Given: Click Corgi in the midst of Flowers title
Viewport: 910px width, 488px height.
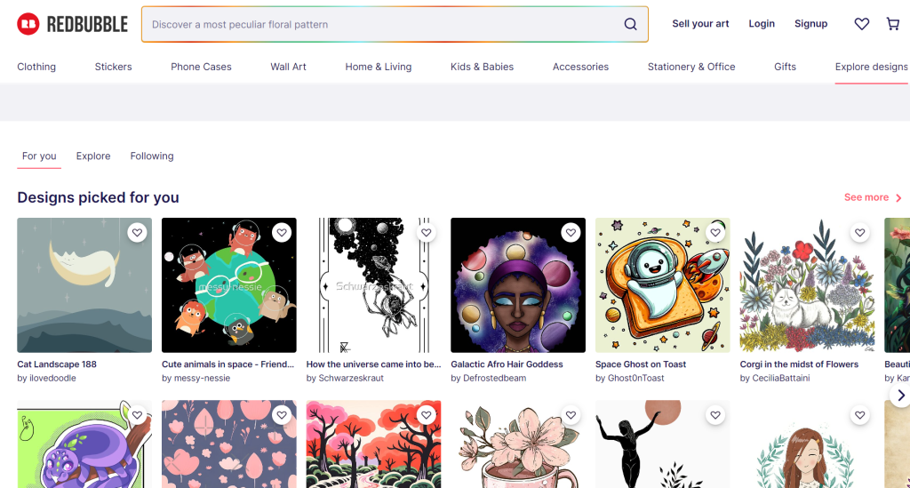Looking at the screenshot, I should (x=799, y=364).
